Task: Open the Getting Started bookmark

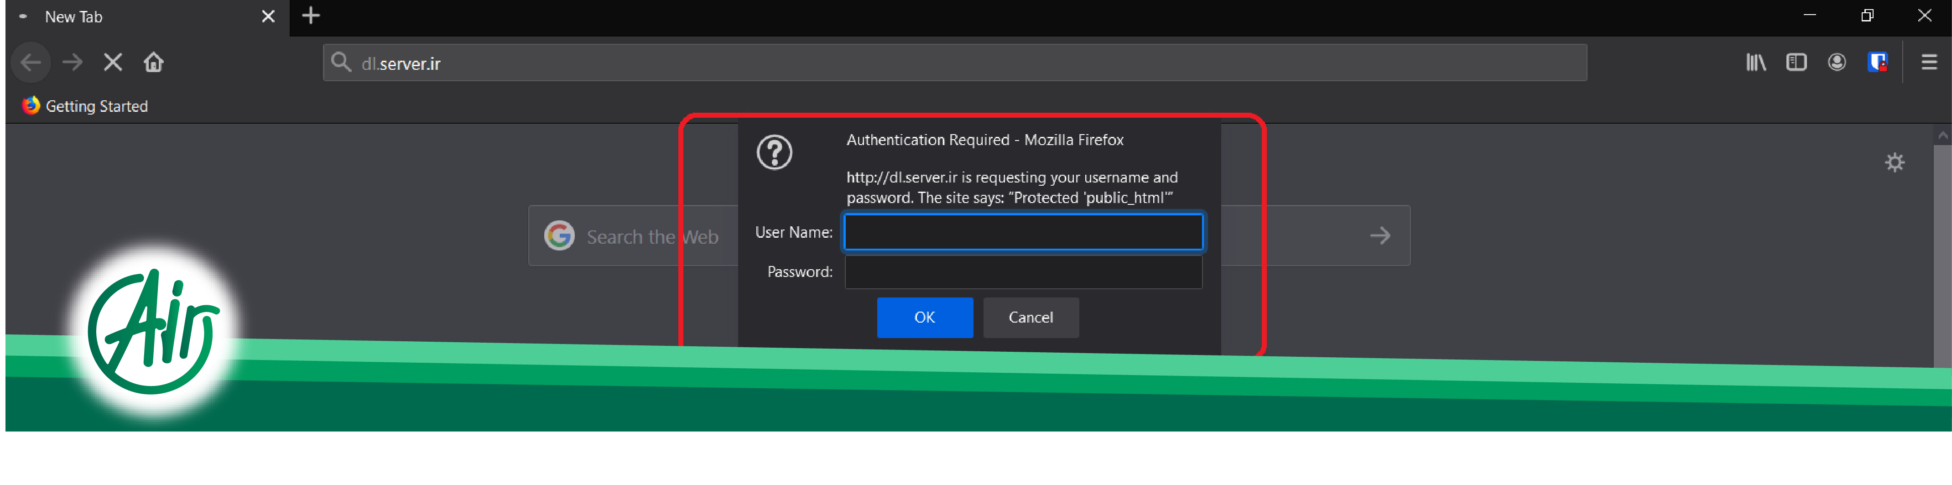Action: point(85,106)
